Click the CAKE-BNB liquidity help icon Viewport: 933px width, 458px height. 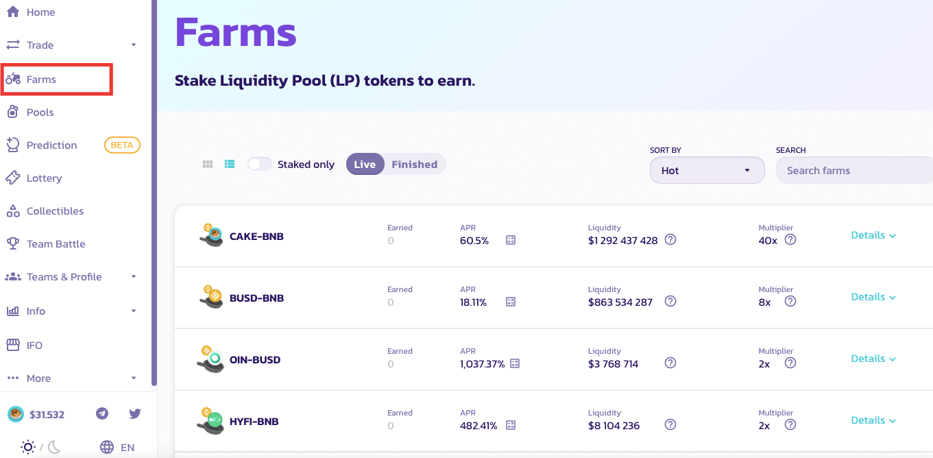[671, 240]
